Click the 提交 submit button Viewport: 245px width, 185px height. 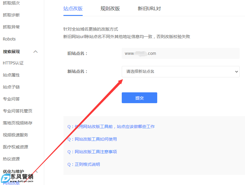139,98
